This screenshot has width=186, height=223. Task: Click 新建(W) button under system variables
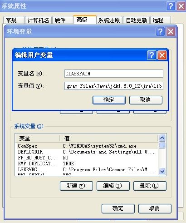[76, 186]
